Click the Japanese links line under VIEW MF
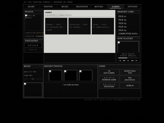 point(33,80)
